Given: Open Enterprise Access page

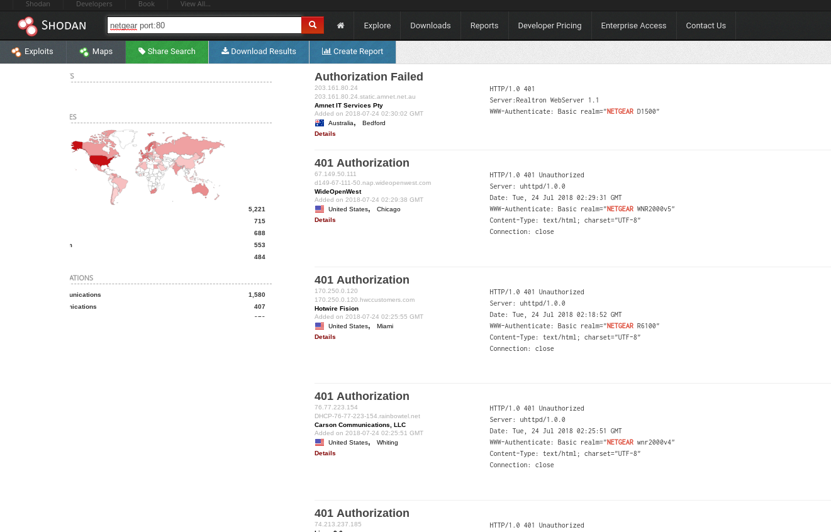Looking at the screenshot, I should [633, 26].
